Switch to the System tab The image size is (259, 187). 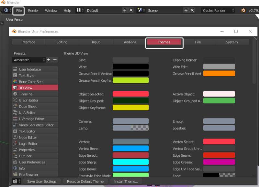tap(232, 42)
